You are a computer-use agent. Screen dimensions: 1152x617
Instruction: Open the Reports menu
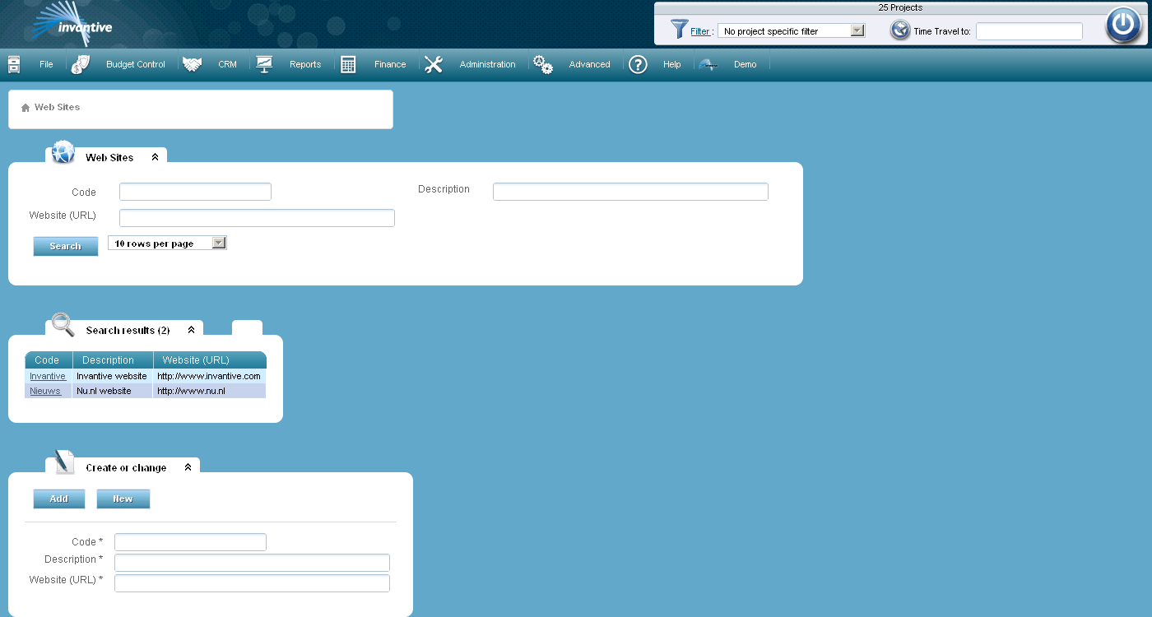(305, 64)
